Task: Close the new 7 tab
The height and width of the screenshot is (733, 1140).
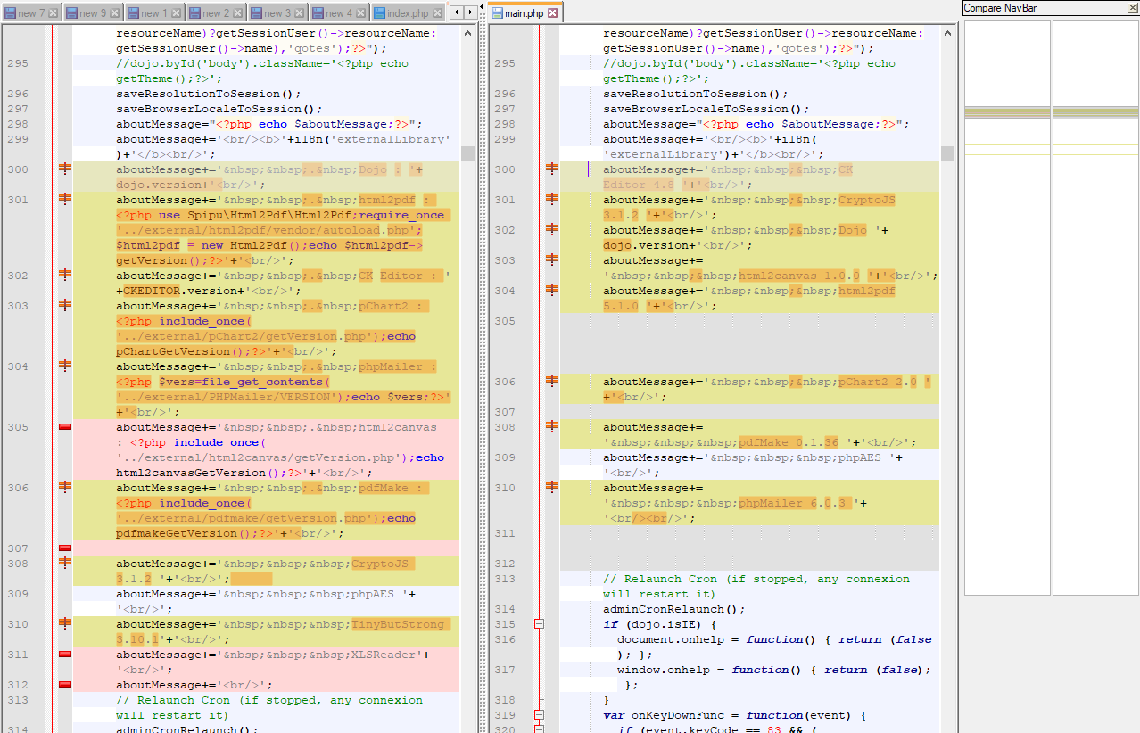Action: coord(54,13)
